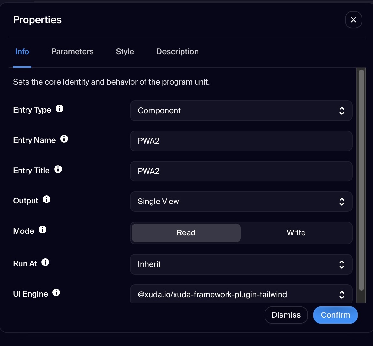Click info icon next to Entry Type
This screenshot has width=373, height=346.
click(60, 109)
